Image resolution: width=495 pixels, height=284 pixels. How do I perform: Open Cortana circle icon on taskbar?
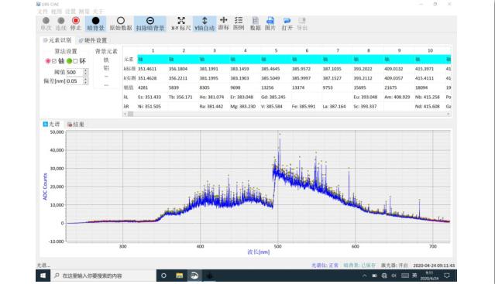(163, 275)
